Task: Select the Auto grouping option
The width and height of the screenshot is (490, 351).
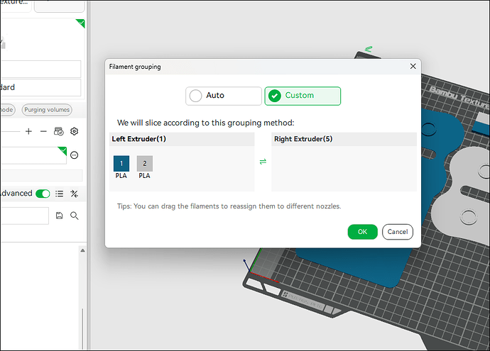Action: 224,96
